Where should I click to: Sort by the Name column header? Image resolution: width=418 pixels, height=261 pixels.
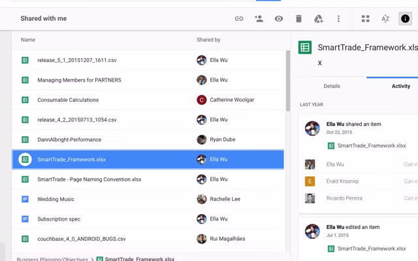pyautogui.click(x=28, y=40)
